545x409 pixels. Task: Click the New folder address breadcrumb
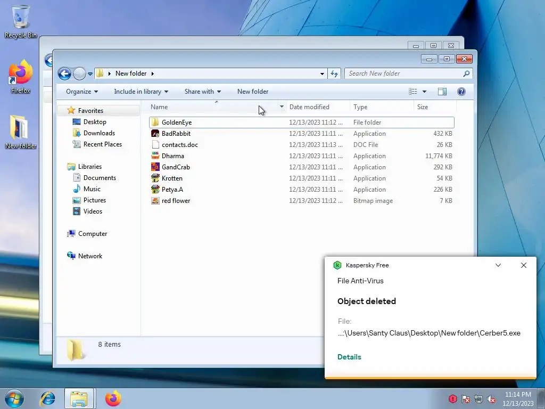coord(131,73)
